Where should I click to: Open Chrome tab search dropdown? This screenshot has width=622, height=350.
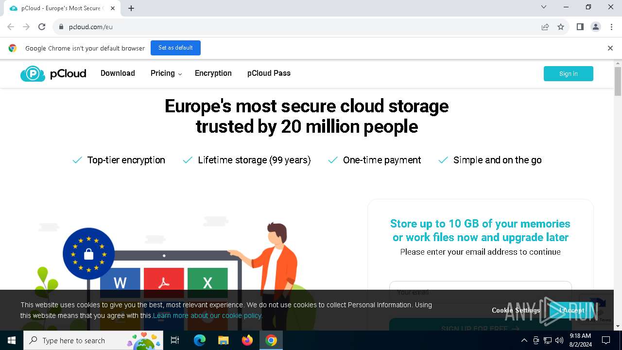pyautogui.click(x=544, y=7)
